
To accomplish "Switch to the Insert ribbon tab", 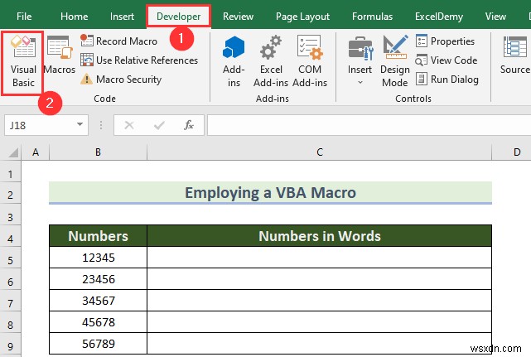I will pyautogui.click(x=122, y=17).
